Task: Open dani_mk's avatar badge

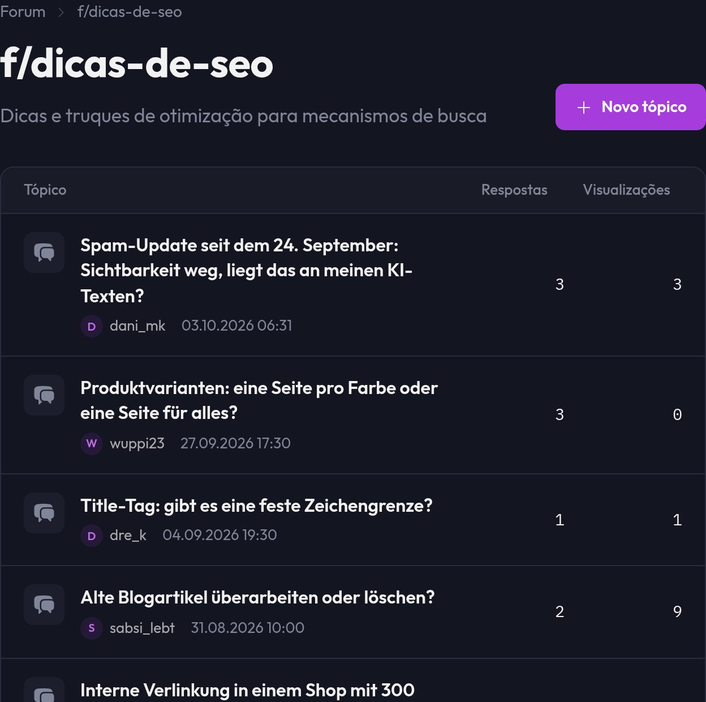Action: pyautogui.click(x=92, y=326)
